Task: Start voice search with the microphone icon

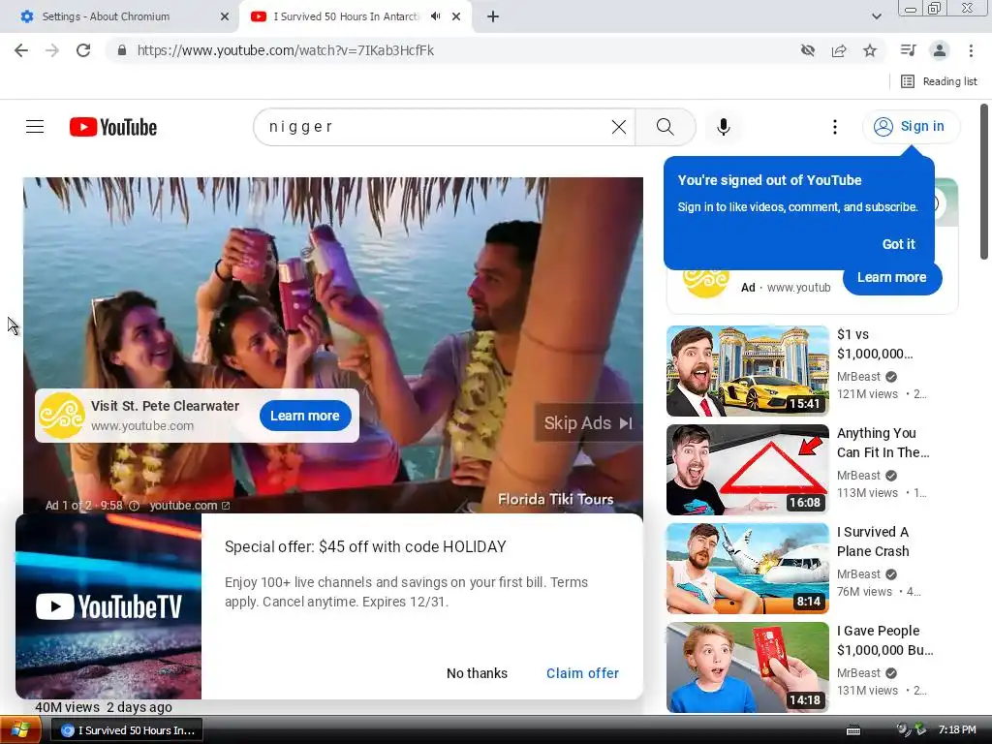Action: (x=723, y=127)
